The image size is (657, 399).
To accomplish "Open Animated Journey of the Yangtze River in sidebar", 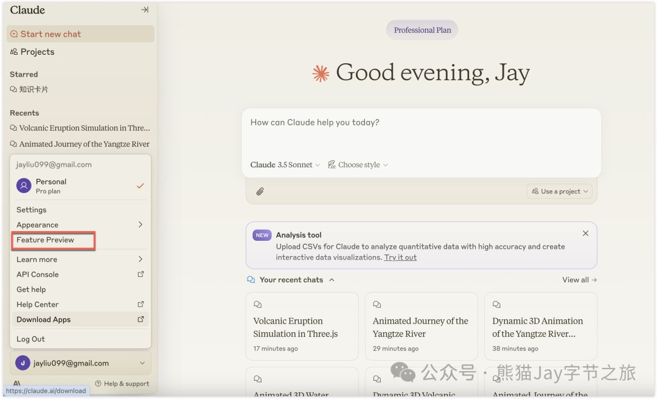I will 80,144.
